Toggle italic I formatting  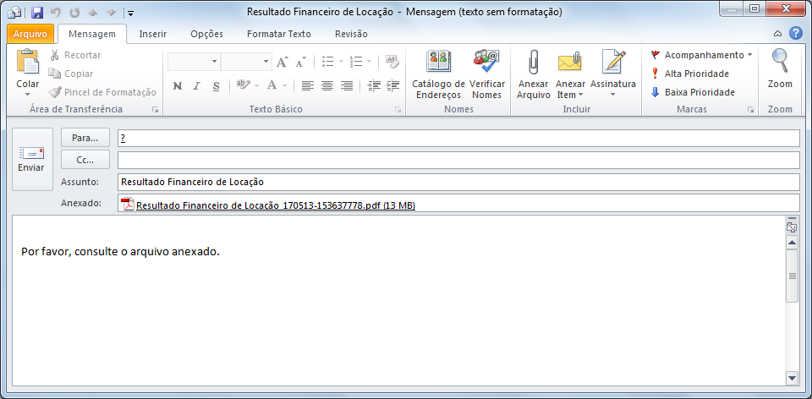click(196, 86)
